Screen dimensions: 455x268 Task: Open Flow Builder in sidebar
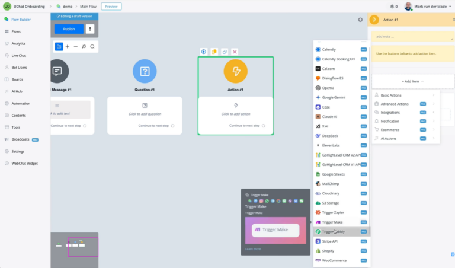[21, 20]
